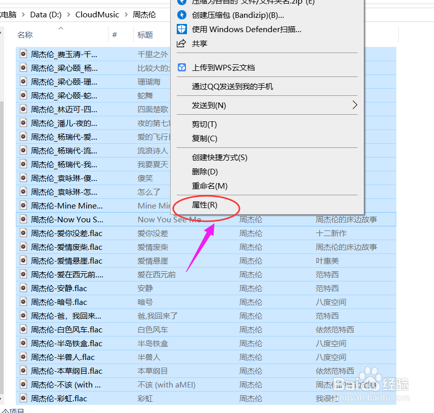This screenshot has width=434, height=413.
Task: Open the CloudMusic folder via breadcrumb
Action: coord(97,15)
